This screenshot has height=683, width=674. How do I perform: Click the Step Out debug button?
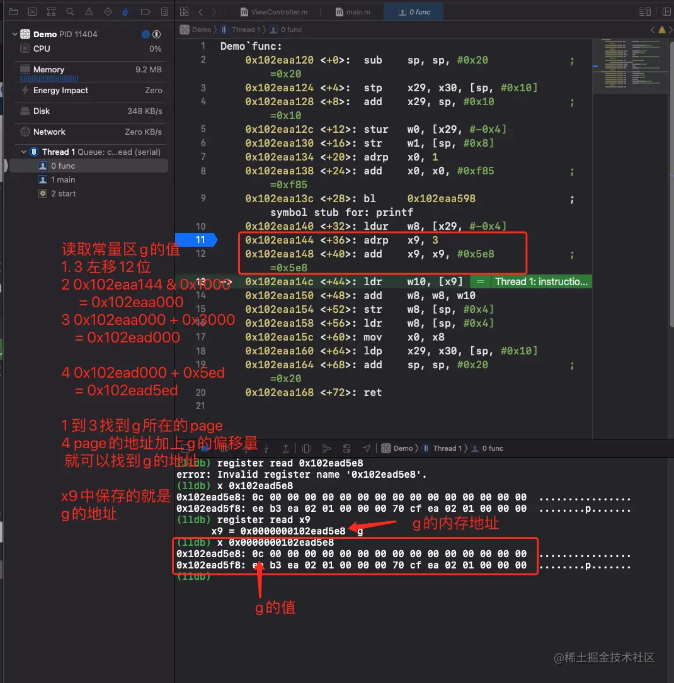(285, 448)
